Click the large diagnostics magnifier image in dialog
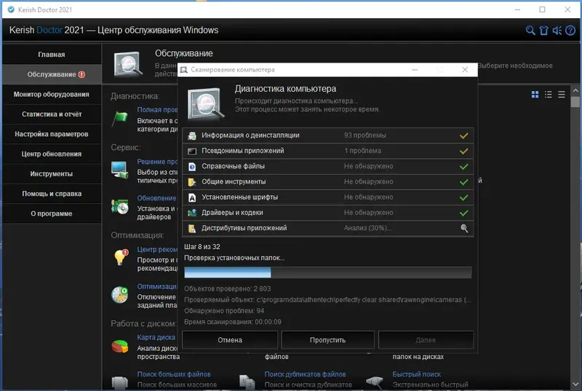This screenshot has height=391, width=582. [206, 103]
